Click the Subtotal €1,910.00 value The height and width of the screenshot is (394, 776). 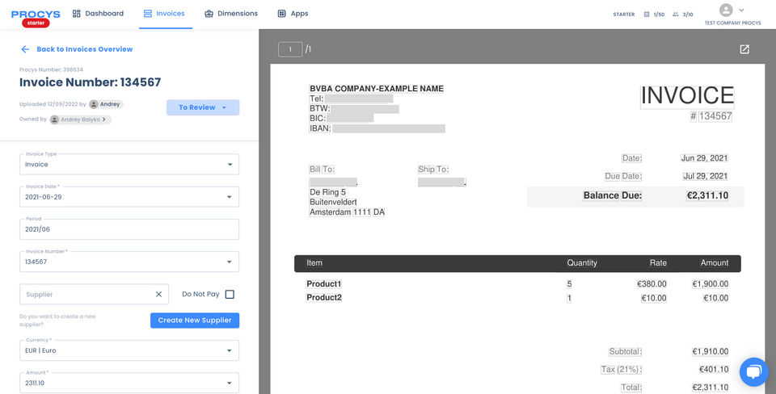point(711,351)
